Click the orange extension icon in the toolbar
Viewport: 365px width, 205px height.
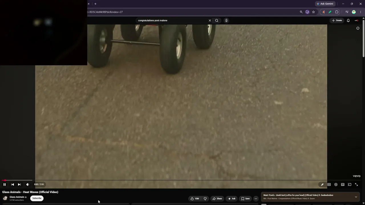coord(323,12)
